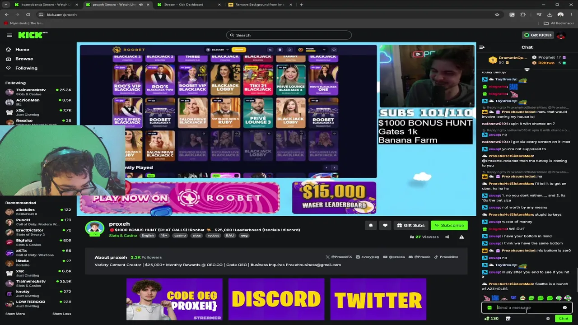
Task: Open the @ProxehFX Twitter link
Action: [339, 257]
